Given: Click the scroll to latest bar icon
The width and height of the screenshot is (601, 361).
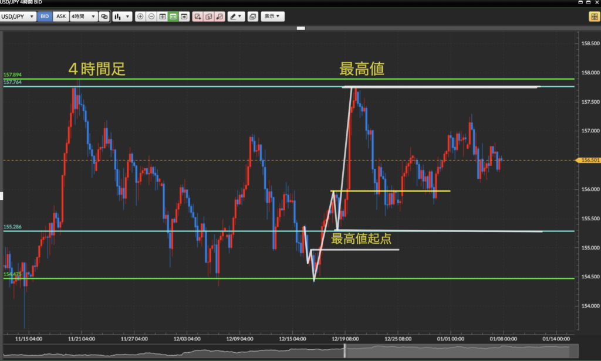Looking at the screenshot, I should coord(184,16).
